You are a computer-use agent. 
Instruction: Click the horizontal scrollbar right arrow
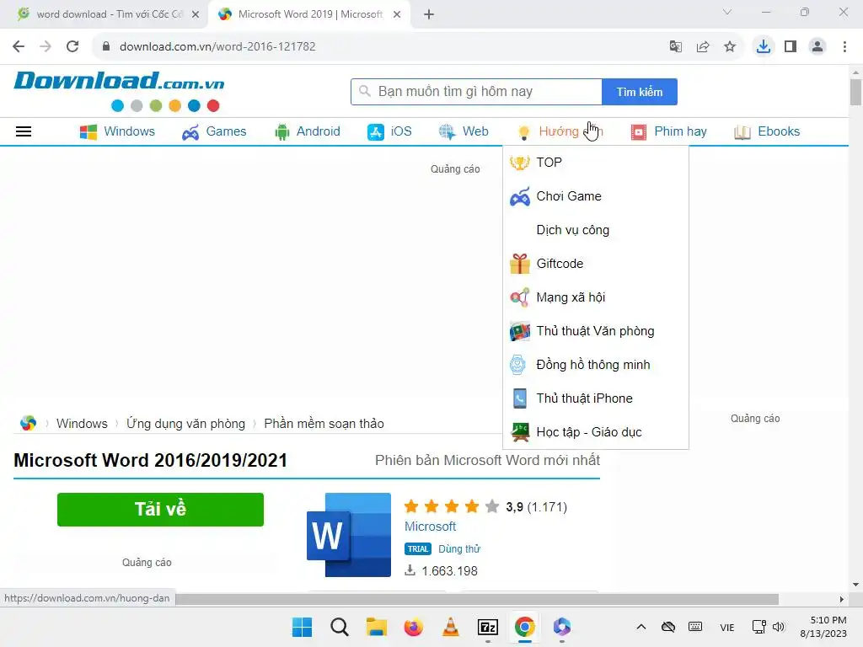click(841, 599)
